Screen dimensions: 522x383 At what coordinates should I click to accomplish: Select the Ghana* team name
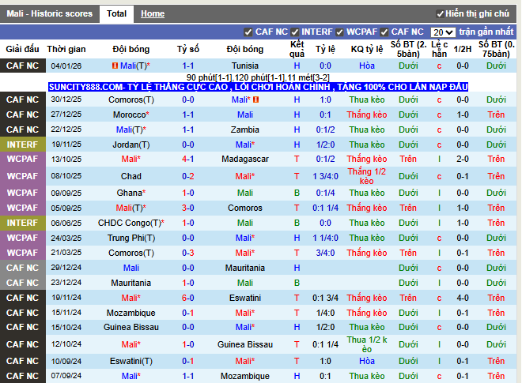[130, 193]
